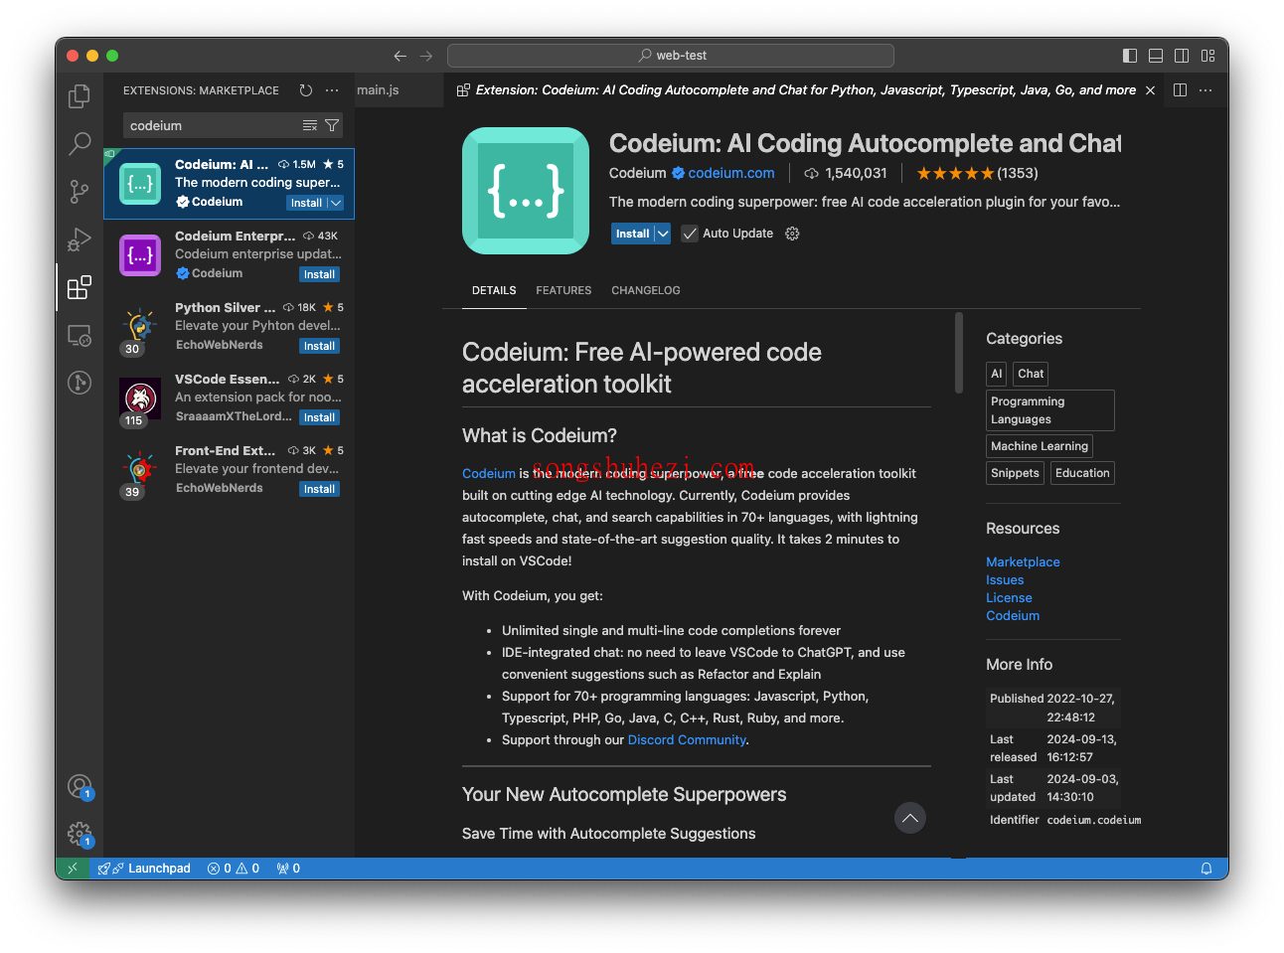
Task: Open Codeium extension settings gear
Action: tap(792, 234)
